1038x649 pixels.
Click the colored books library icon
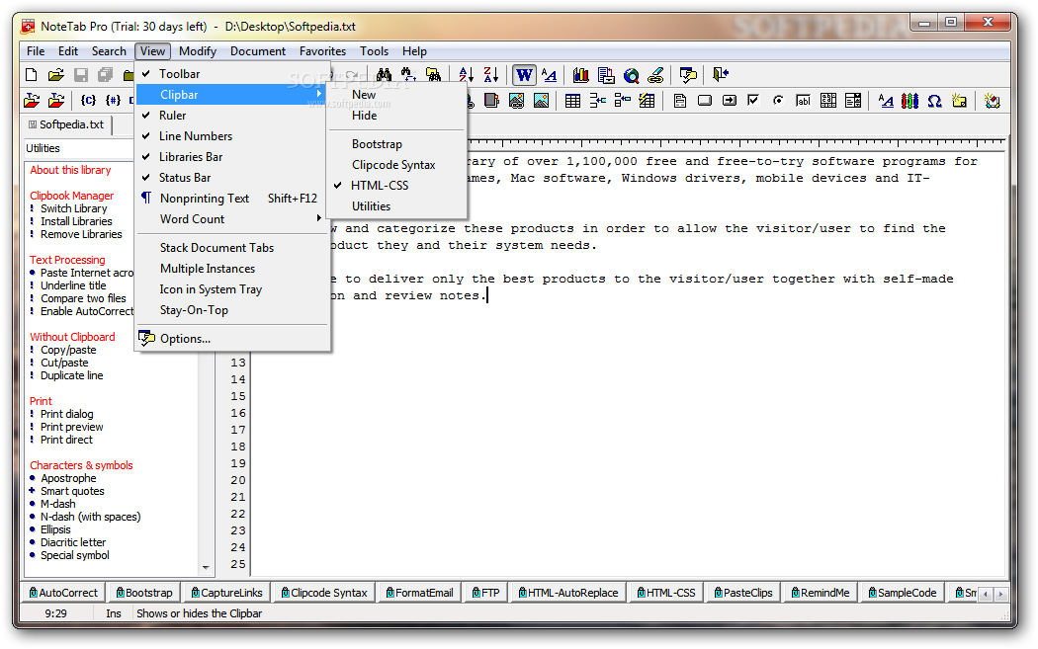click(581, 75)
